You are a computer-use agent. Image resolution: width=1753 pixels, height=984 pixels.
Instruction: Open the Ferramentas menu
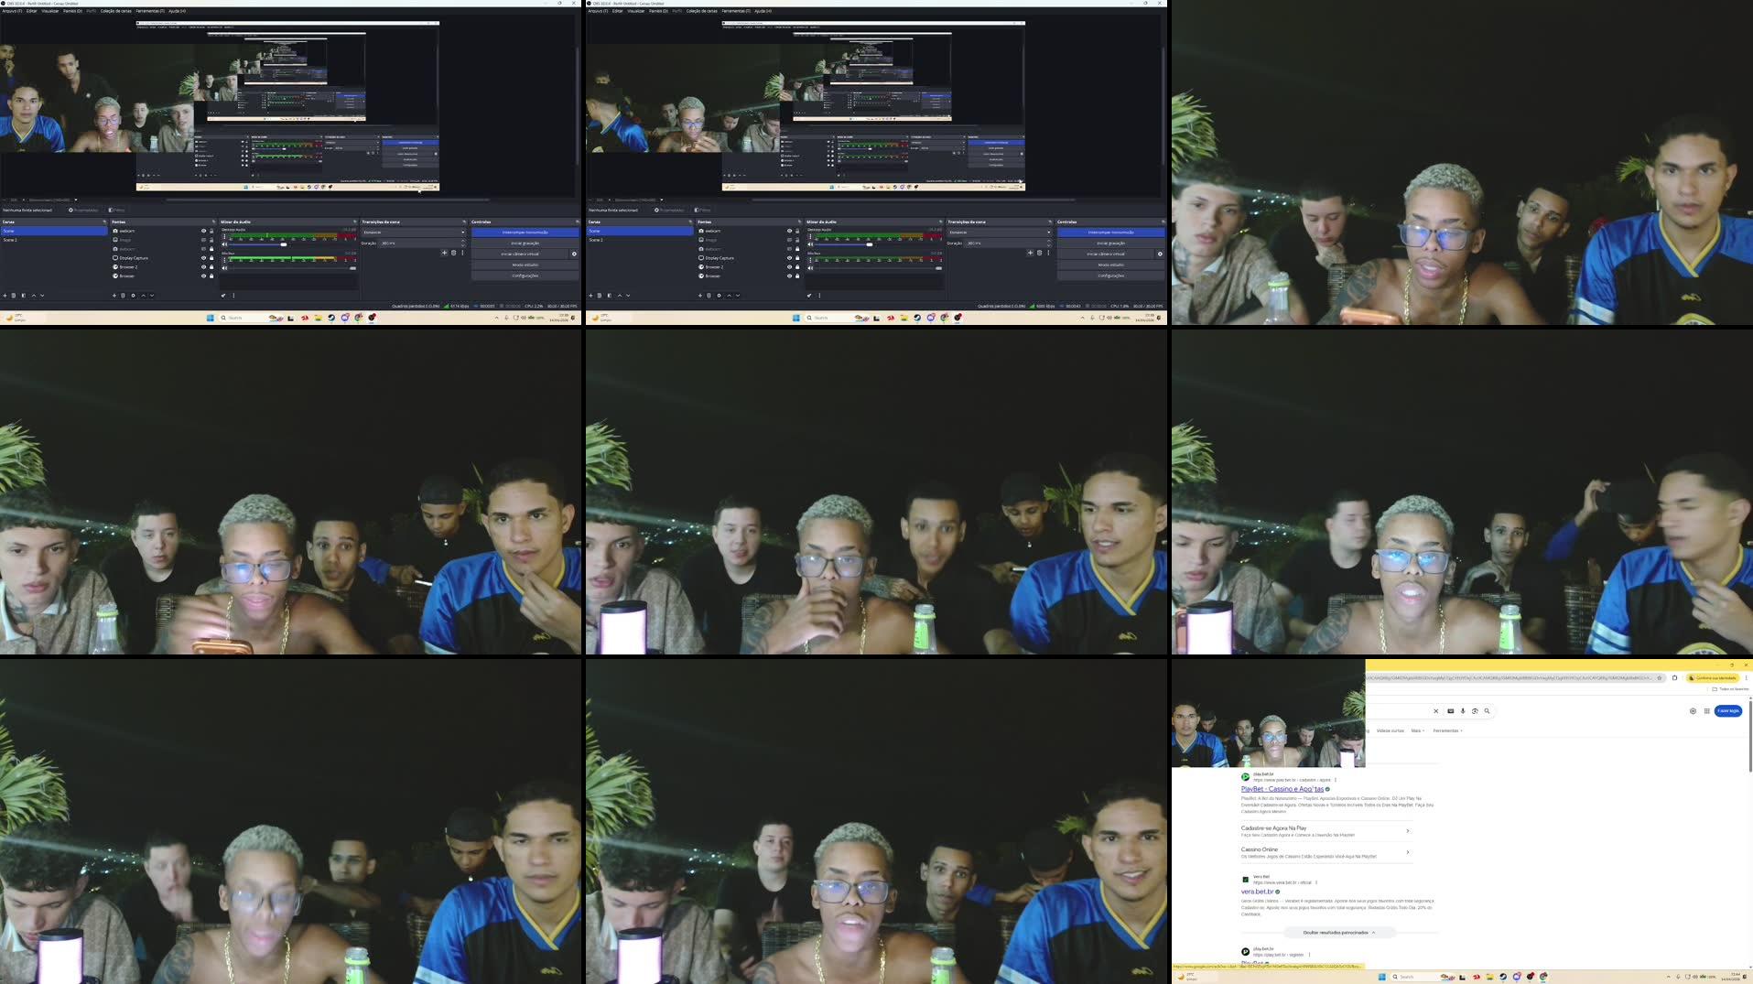click(x=151, y=11)
